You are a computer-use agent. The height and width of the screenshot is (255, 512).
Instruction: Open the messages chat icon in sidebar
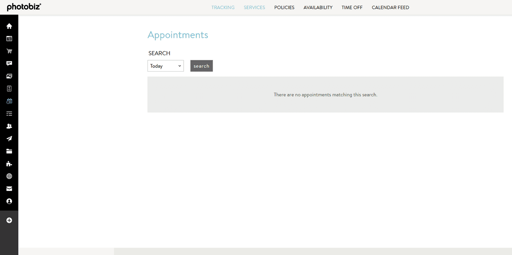[x=9, y=63]
